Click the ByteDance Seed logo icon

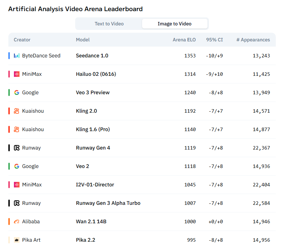17,56
